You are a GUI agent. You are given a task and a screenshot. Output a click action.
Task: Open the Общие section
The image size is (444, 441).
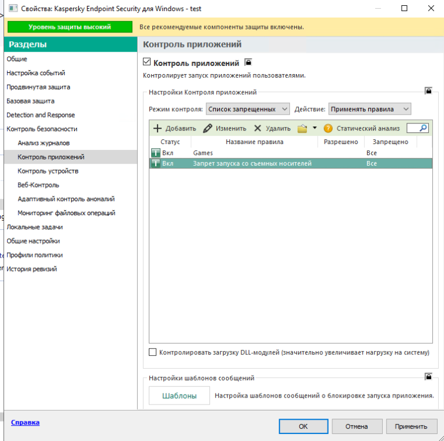[17, 59]
